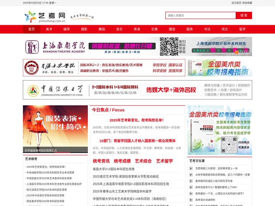
Task: Click the 艺术统考 section heading
Action: pos(31,159)
